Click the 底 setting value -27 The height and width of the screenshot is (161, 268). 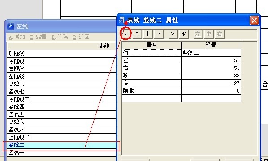211,83
